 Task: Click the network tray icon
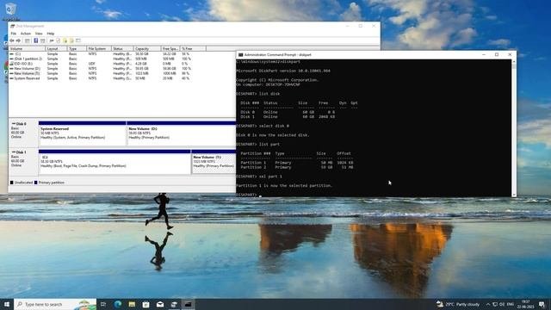tap(495, 304)
